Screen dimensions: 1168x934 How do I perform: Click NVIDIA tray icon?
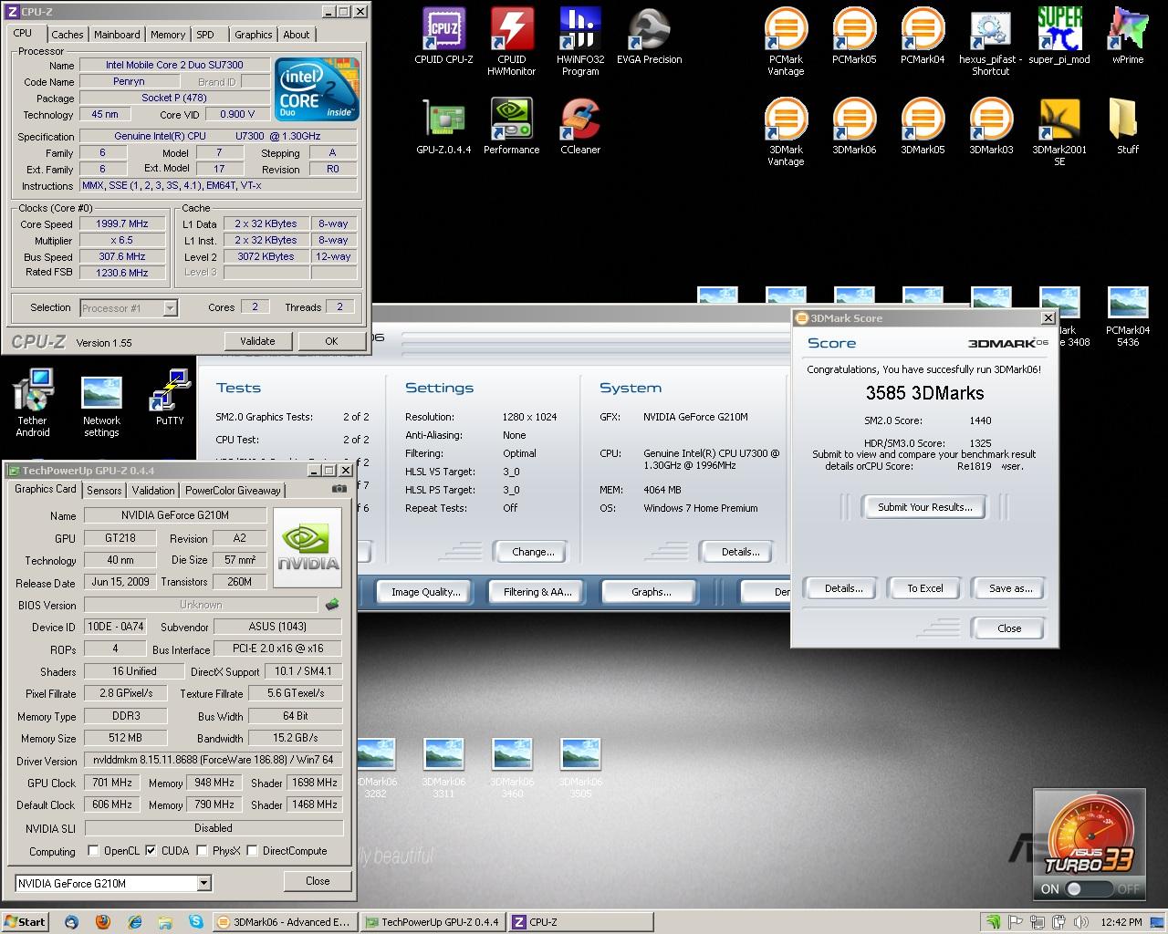tap(995, 922)
